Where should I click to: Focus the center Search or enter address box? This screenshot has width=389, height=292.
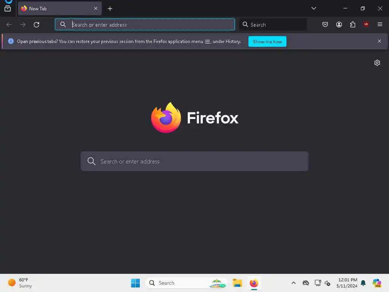194,161
